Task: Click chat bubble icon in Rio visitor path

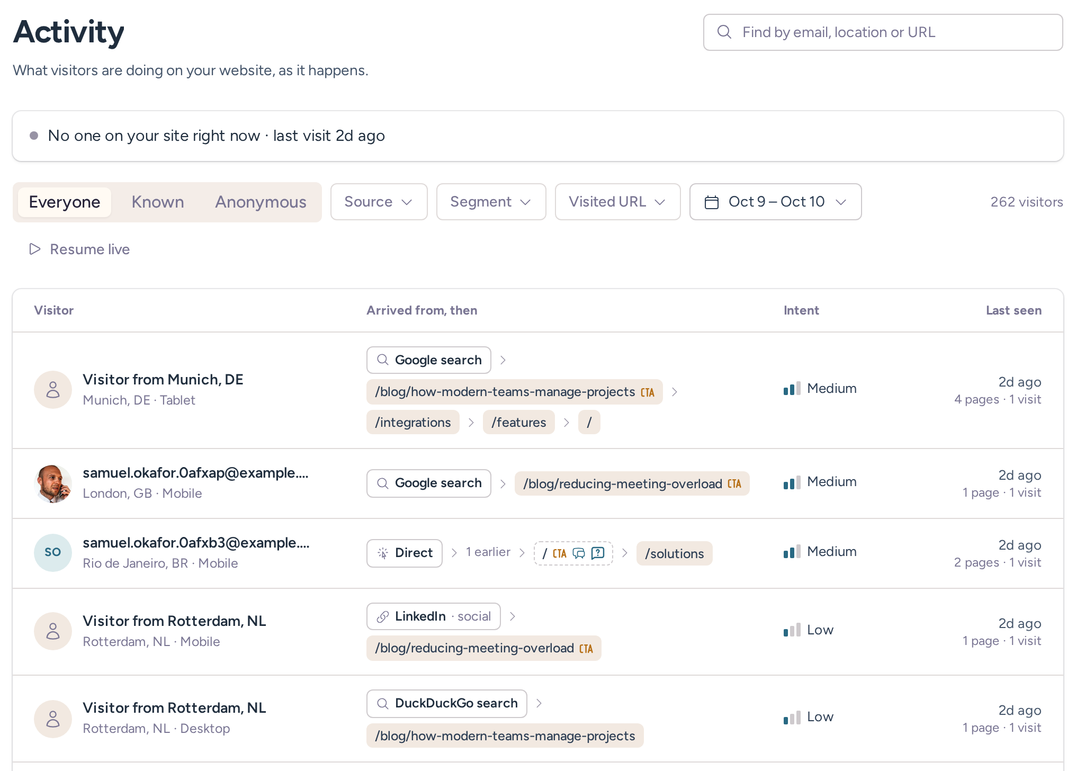Action: pyautogui.click(x=579, y=553)
